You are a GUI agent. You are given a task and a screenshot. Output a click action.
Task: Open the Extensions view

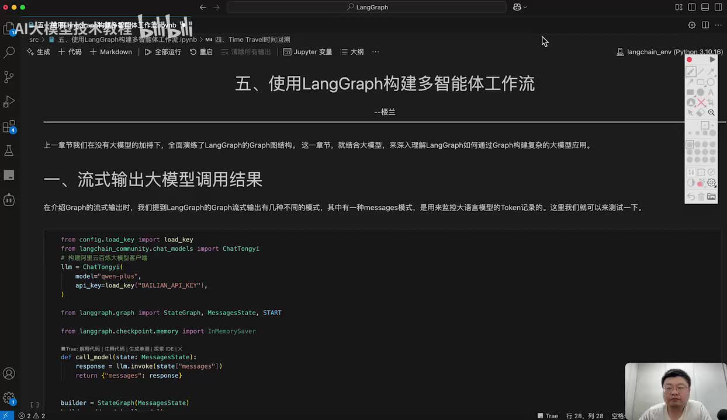(9, 127)
